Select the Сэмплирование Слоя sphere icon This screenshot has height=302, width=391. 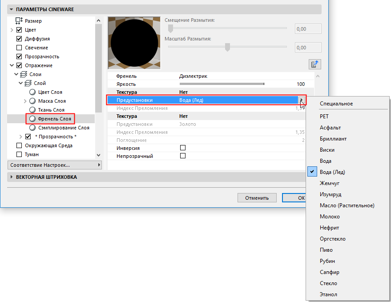pos(32,128)
